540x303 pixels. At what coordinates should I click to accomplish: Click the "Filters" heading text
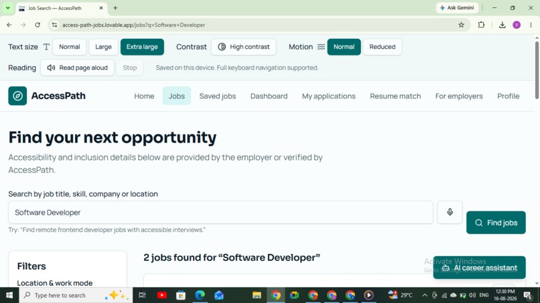[31, 266]
